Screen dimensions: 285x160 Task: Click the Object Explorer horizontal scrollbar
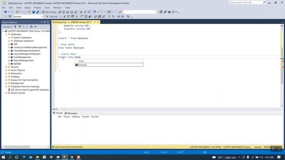click(17, 147)
